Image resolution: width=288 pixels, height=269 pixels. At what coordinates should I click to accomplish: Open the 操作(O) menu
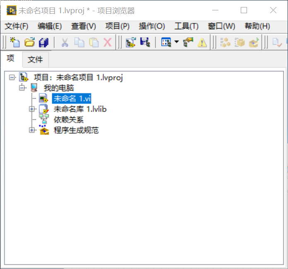[152, 26]
